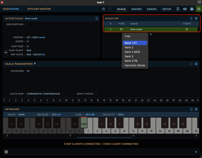Click the Ref Note Eb3 value
This screenshot has width=202, height=158.
tap(29, 54)
